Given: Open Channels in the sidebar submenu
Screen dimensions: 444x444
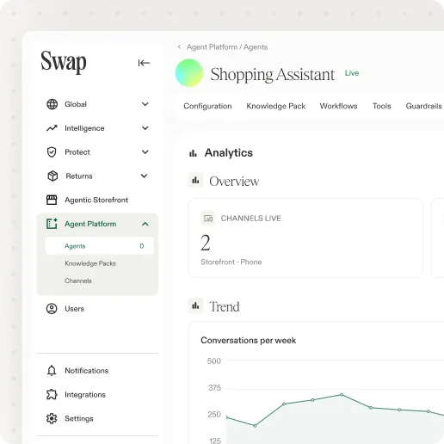Looking at the screenshot, I should click(x=78, y=281).
